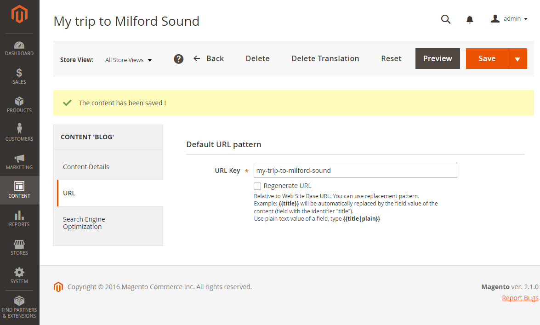Viewport: 540px width, 325px height.
Task: Click the green success checkmark icon
Action: [67, 103]
